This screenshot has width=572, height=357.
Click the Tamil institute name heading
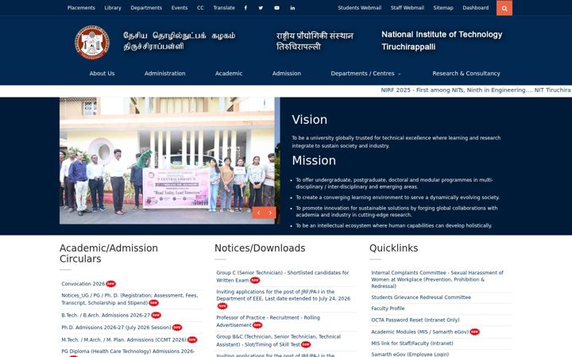(x=179, y=40)
